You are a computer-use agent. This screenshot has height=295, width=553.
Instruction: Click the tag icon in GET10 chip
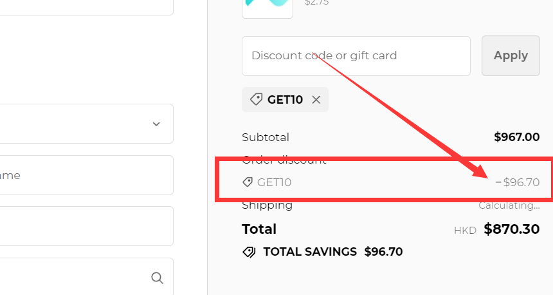click(256, 100)
